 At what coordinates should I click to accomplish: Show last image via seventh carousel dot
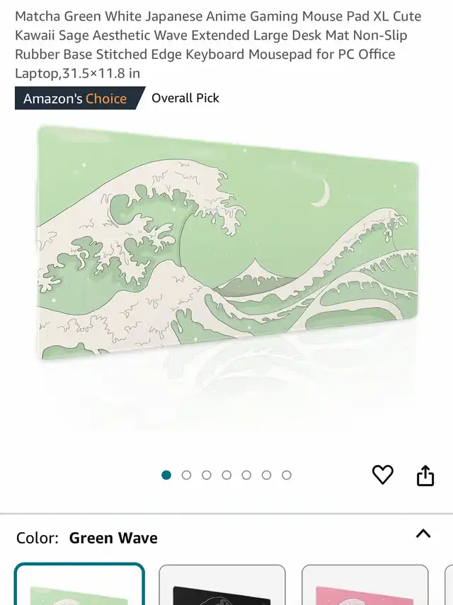coord(287,475)
